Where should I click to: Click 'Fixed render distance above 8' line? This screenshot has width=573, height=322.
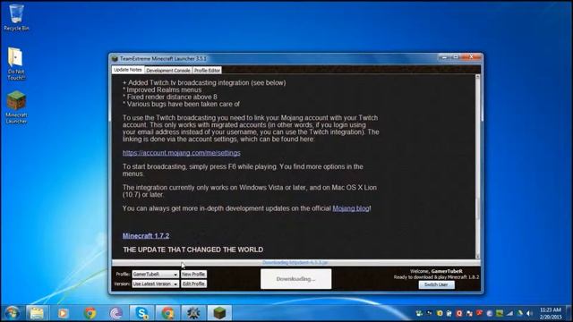170,97
